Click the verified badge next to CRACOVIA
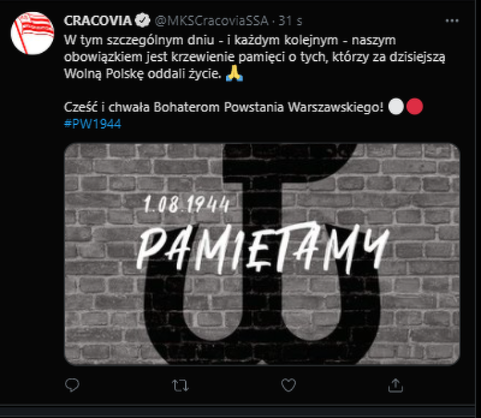The width and height of the screenshot is (481, 418). (x=143, y=21)
